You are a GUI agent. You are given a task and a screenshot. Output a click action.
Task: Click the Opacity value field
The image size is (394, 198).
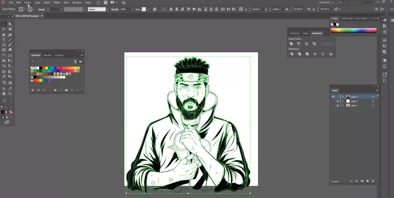pos(125,9)
